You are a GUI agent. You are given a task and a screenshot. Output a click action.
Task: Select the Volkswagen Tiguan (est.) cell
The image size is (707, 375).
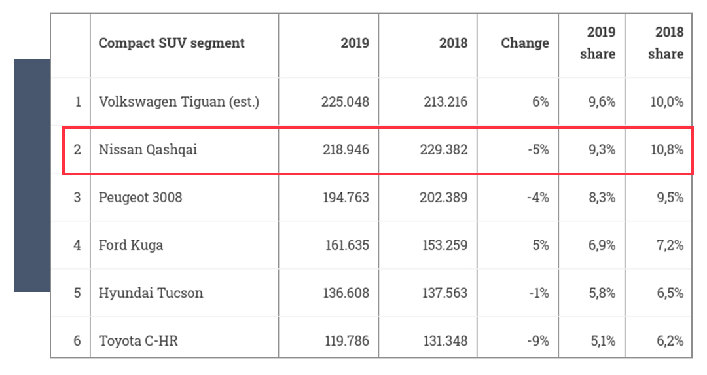coord(179,102)
